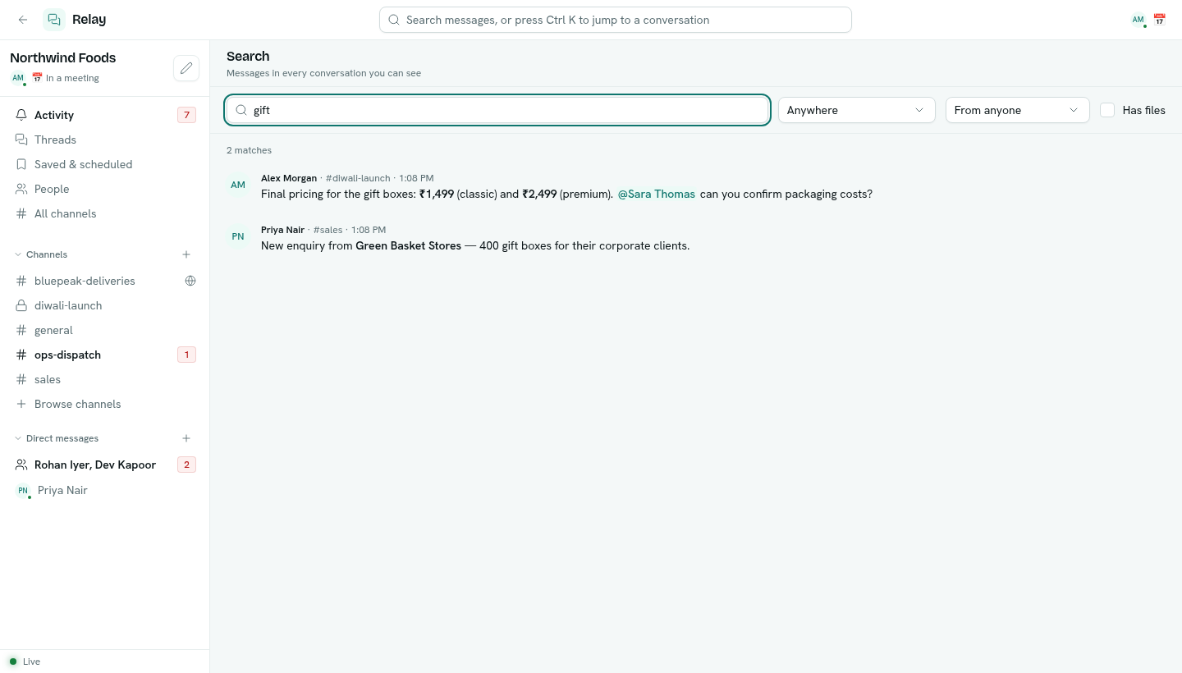
Task: Click the Northwind Foods workspace name
Action: pyautogui.click(x=63, y=57)
